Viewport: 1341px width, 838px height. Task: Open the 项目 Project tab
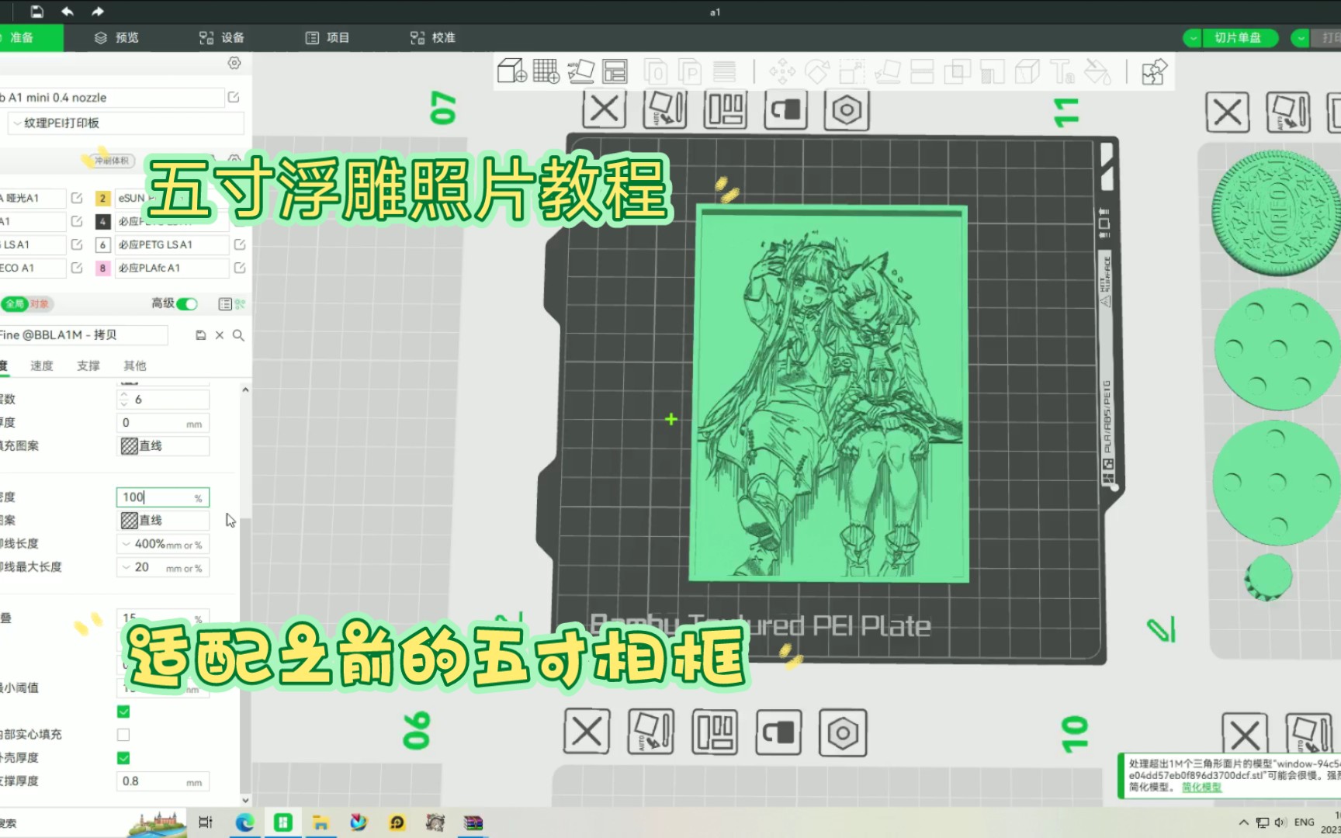327,37
